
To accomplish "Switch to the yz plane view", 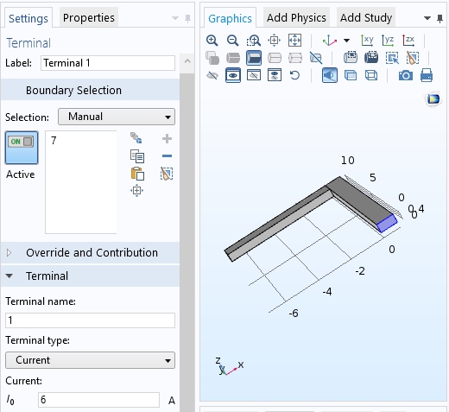I will click(388, 41).
